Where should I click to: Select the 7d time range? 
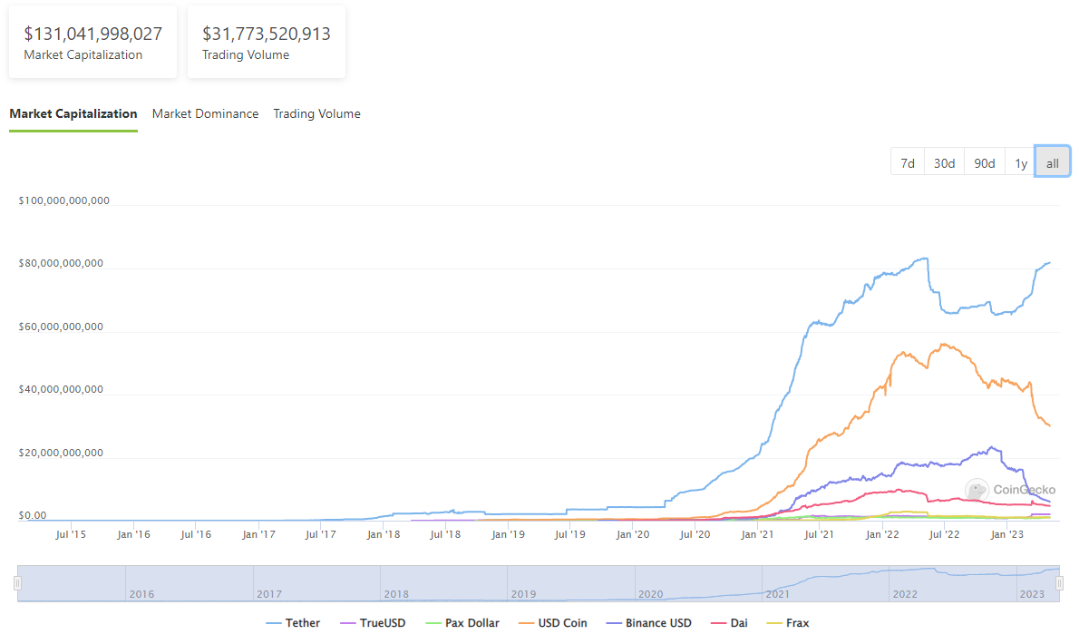click(908, 163)
